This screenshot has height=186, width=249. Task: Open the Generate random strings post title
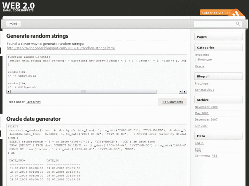pos(37,36)
